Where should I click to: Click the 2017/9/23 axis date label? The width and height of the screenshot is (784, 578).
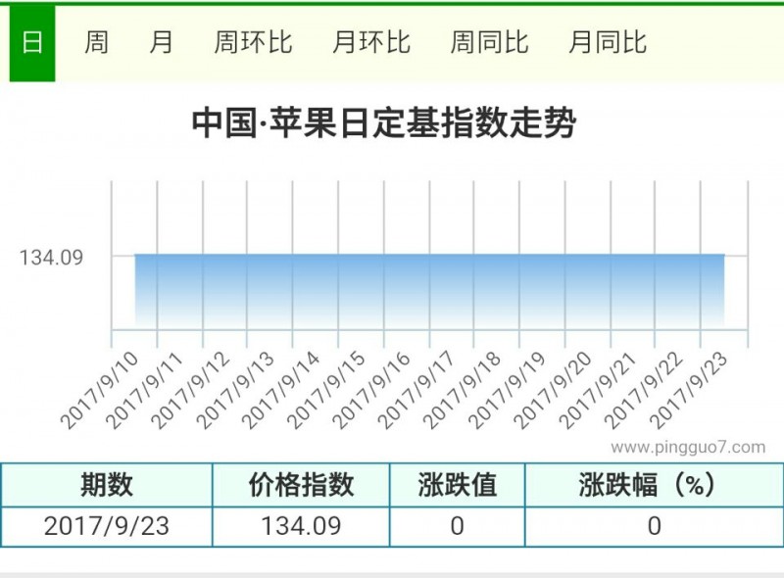689,390
